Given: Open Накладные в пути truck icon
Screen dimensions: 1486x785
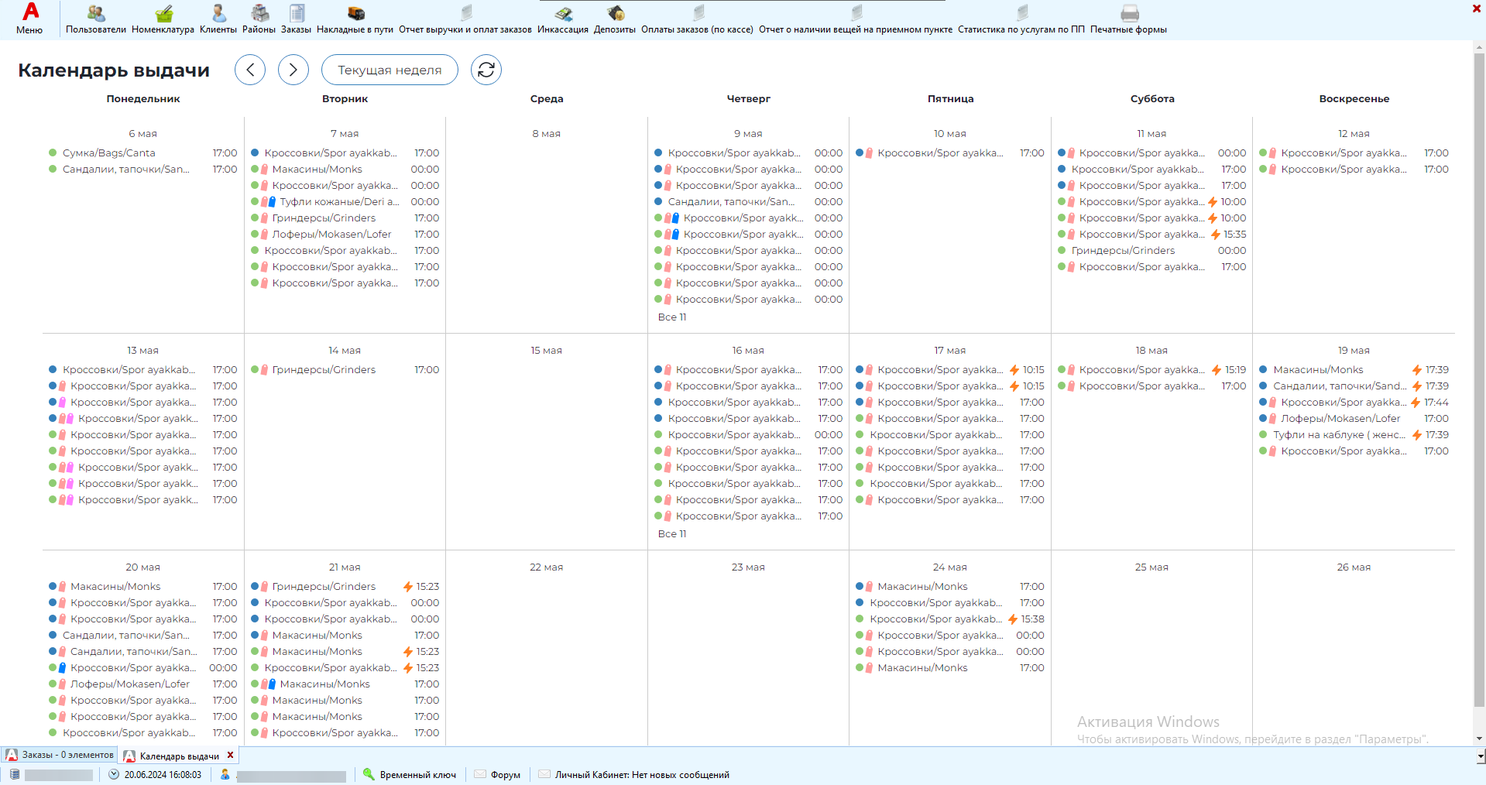Looking at the screenshot, I should coord(355,14).
